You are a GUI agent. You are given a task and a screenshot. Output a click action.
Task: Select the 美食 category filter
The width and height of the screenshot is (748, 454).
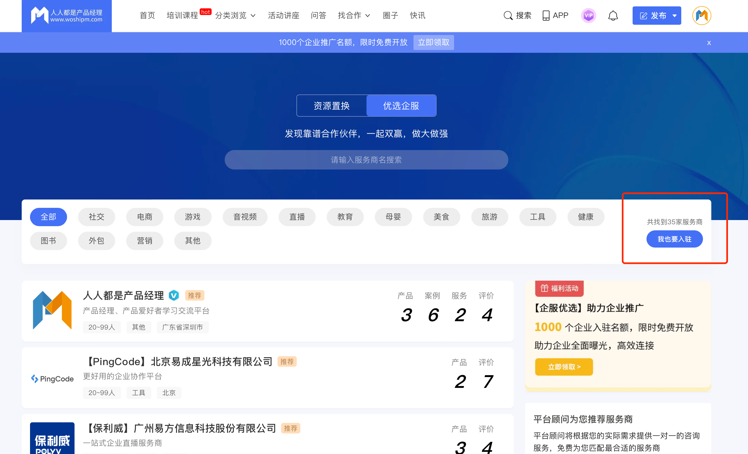coord(441,217)
